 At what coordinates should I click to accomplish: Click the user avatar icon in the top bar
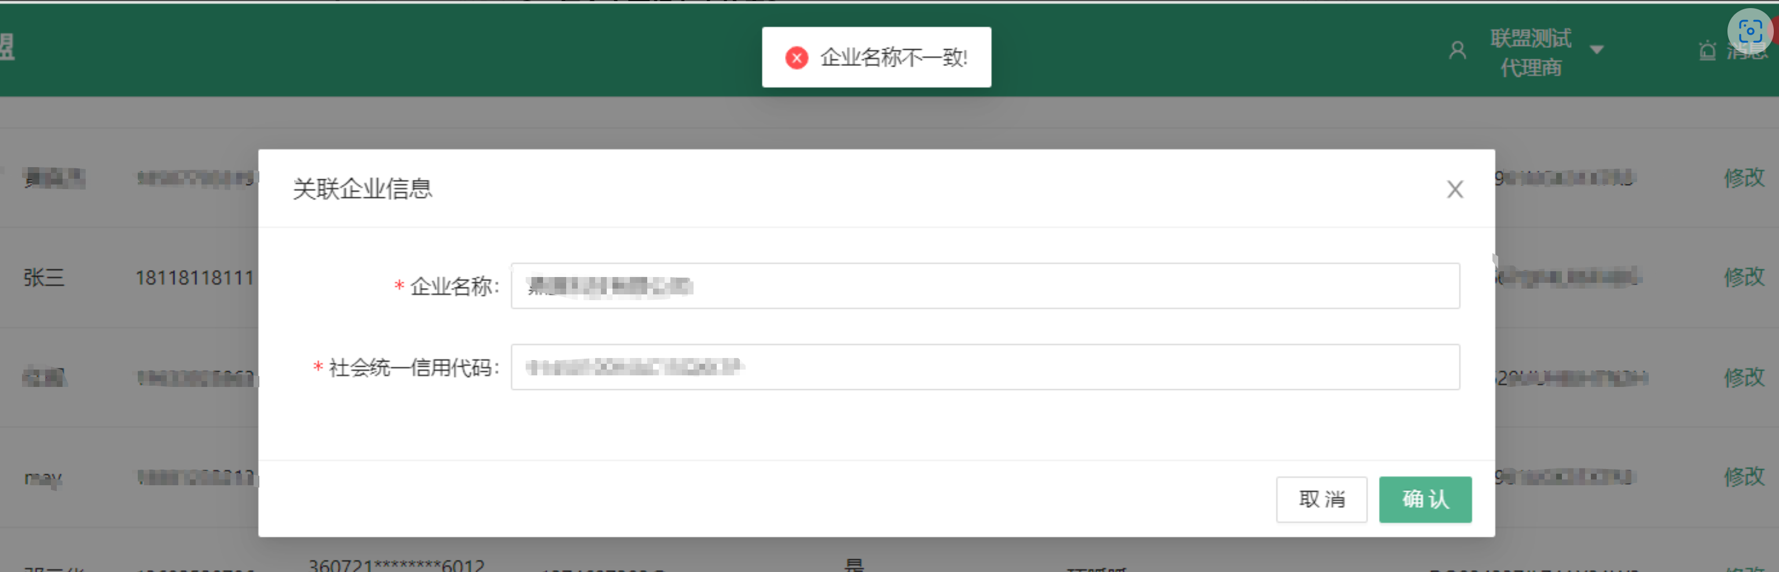(x=1457, y=49)
